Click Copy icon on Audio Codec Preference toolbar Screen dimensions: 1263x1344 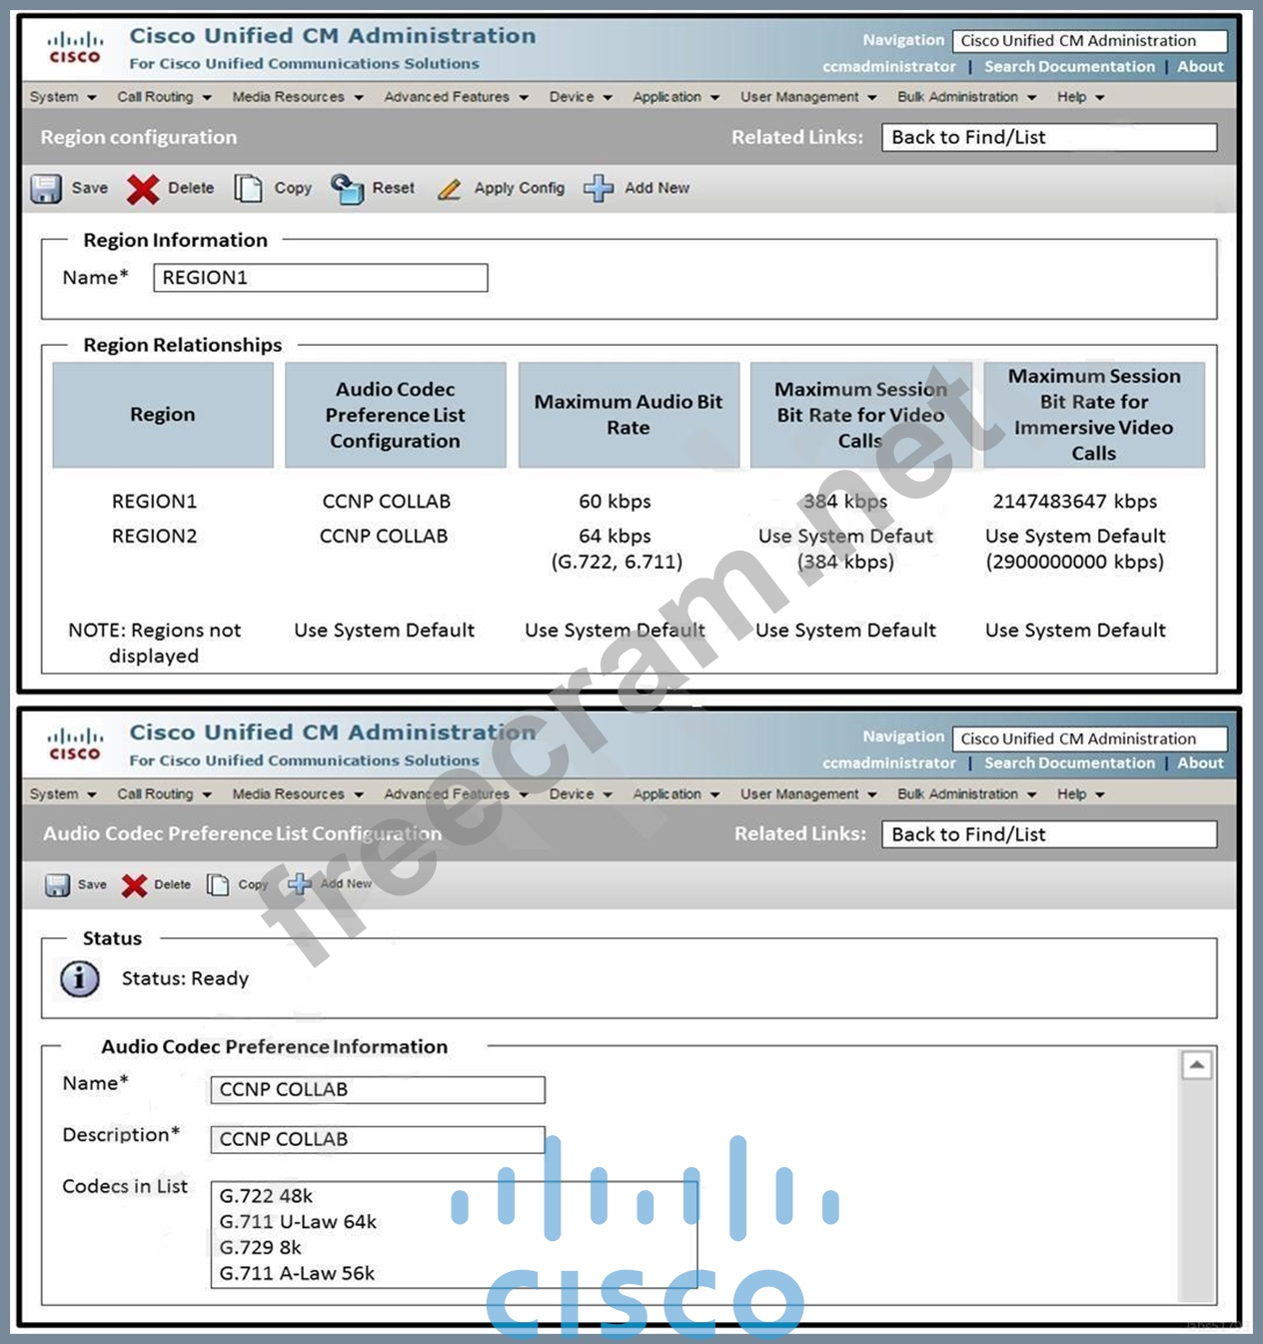click(218, 885)
